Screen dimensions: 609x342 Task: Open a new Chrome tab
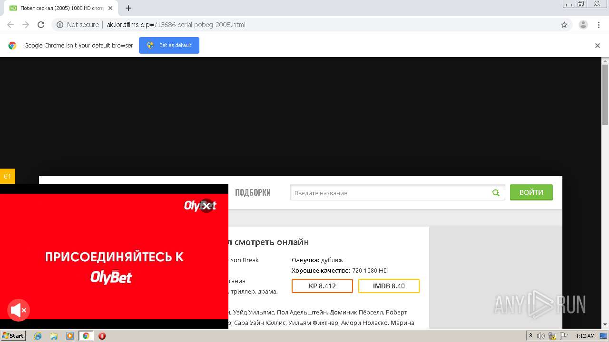(x=128, y=8)
